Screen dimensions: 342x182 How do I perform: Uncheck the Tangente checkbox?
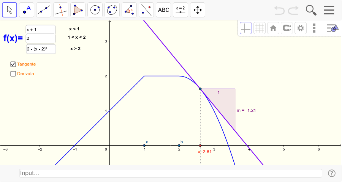13,64
